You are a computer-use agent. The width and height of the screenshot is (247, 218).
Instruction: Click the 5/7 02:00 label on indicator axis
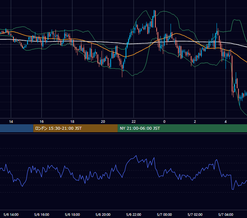(195, 214)
